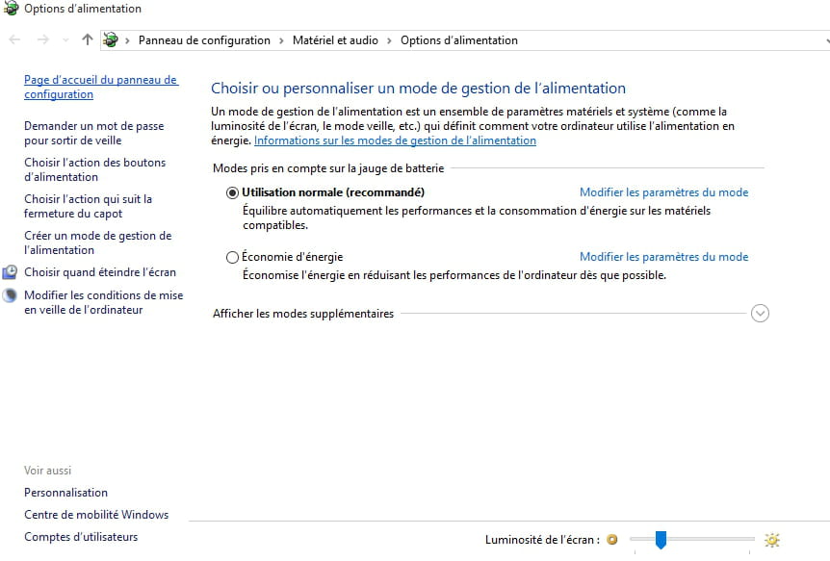
Task: Click the screen brightness slider thumb
Action: point(661,539)
